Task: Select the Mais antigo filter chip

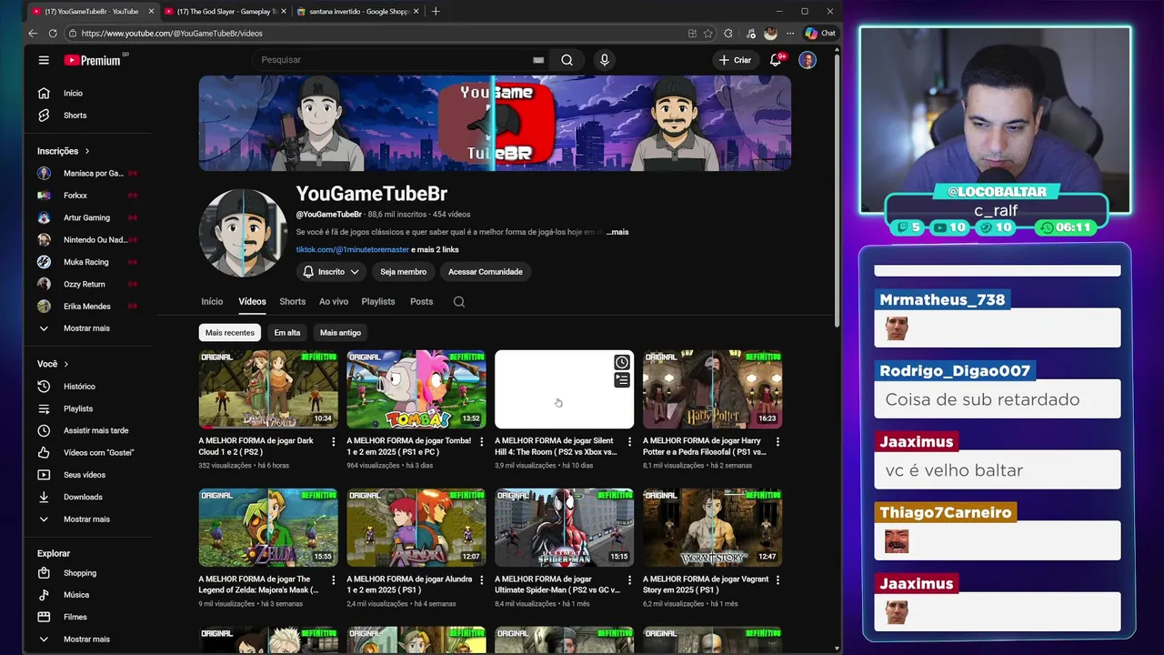Action: (340, 333)
